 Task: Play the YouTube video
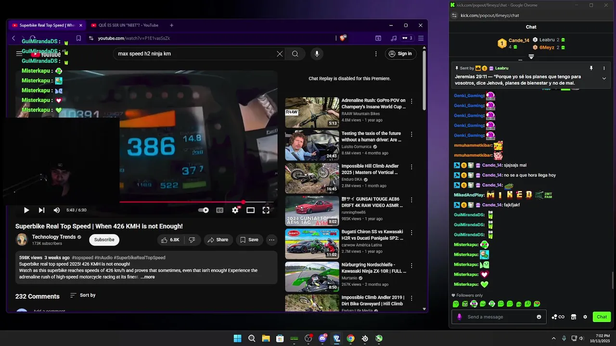pyautogui.click(x=26, y=210)
